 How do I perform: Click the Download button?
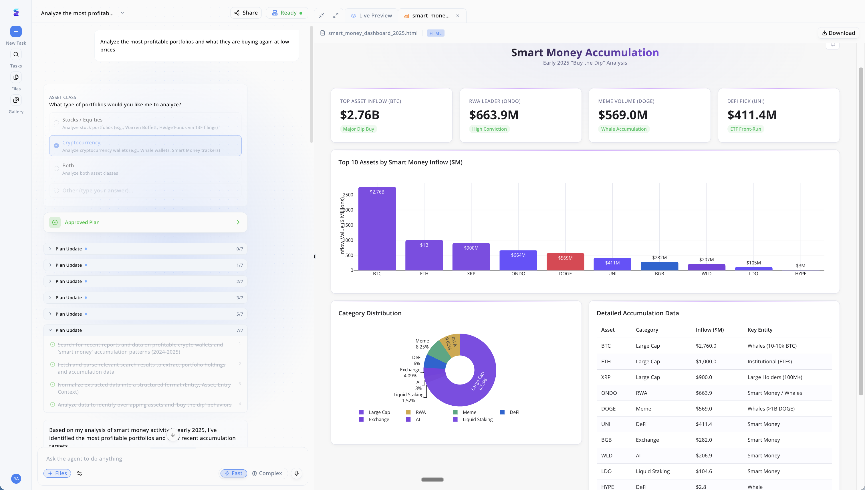(838, 33)
